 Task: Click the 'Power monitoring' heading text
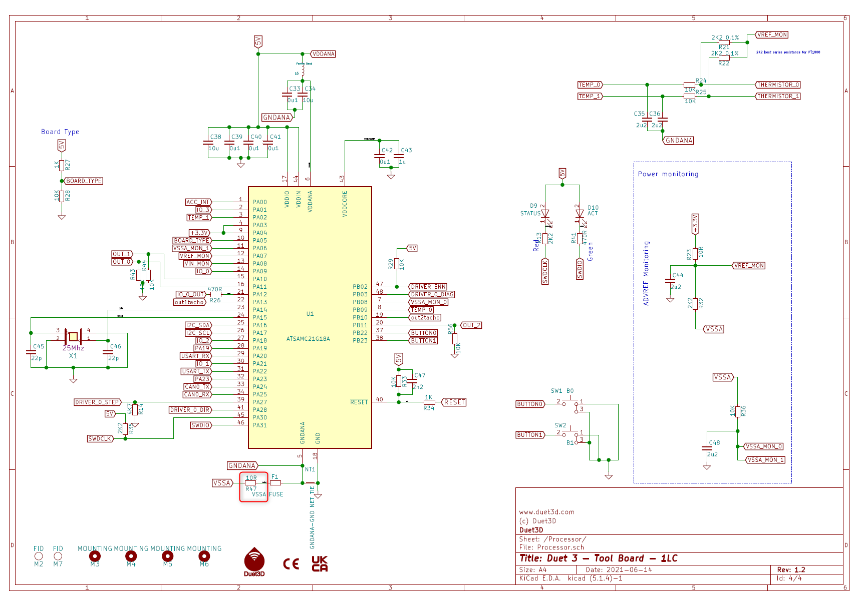(668, 174)
